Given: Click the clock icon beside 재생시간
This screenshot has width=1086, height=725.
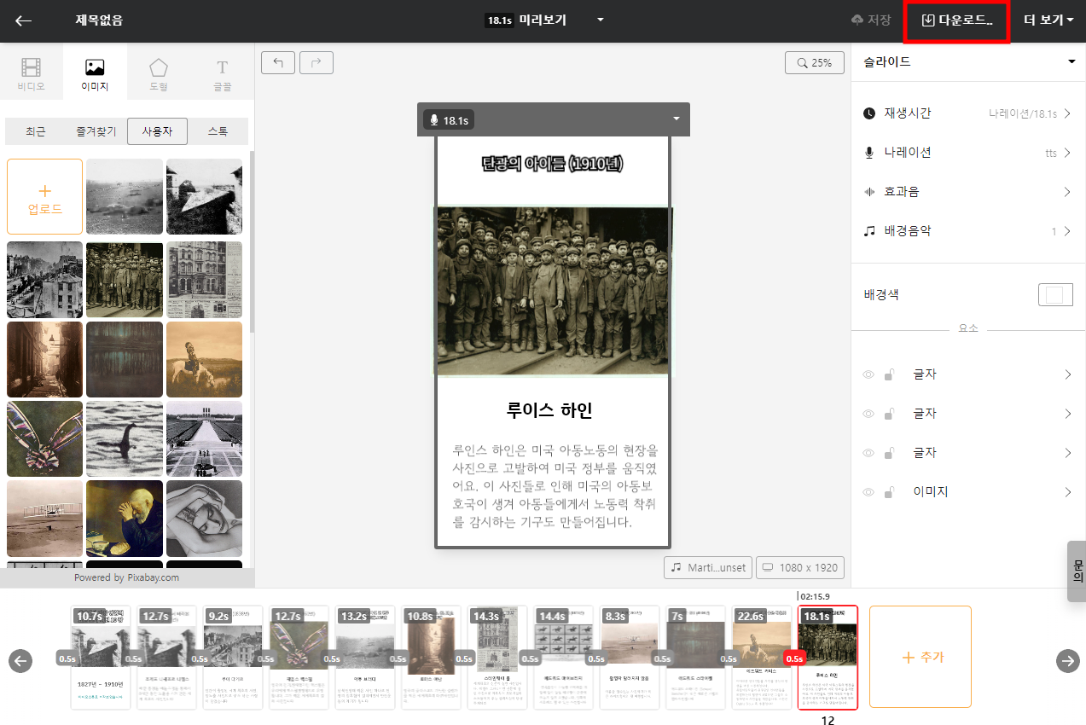Looking at the screenshot, I should tap(869, 113).
